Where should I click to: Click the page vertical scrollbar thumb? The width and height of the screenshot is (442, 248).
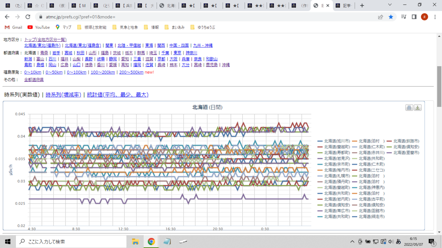(439, 86)
